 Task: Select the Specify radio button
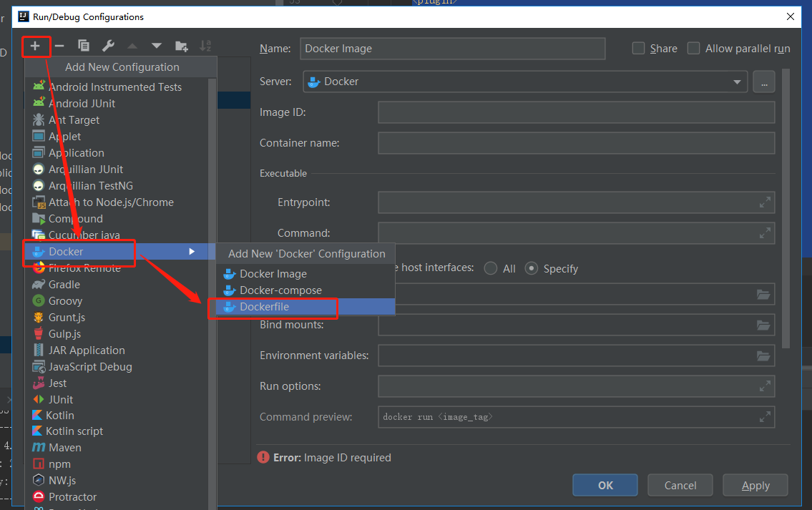pyautogui.click(x=532, y=268)
